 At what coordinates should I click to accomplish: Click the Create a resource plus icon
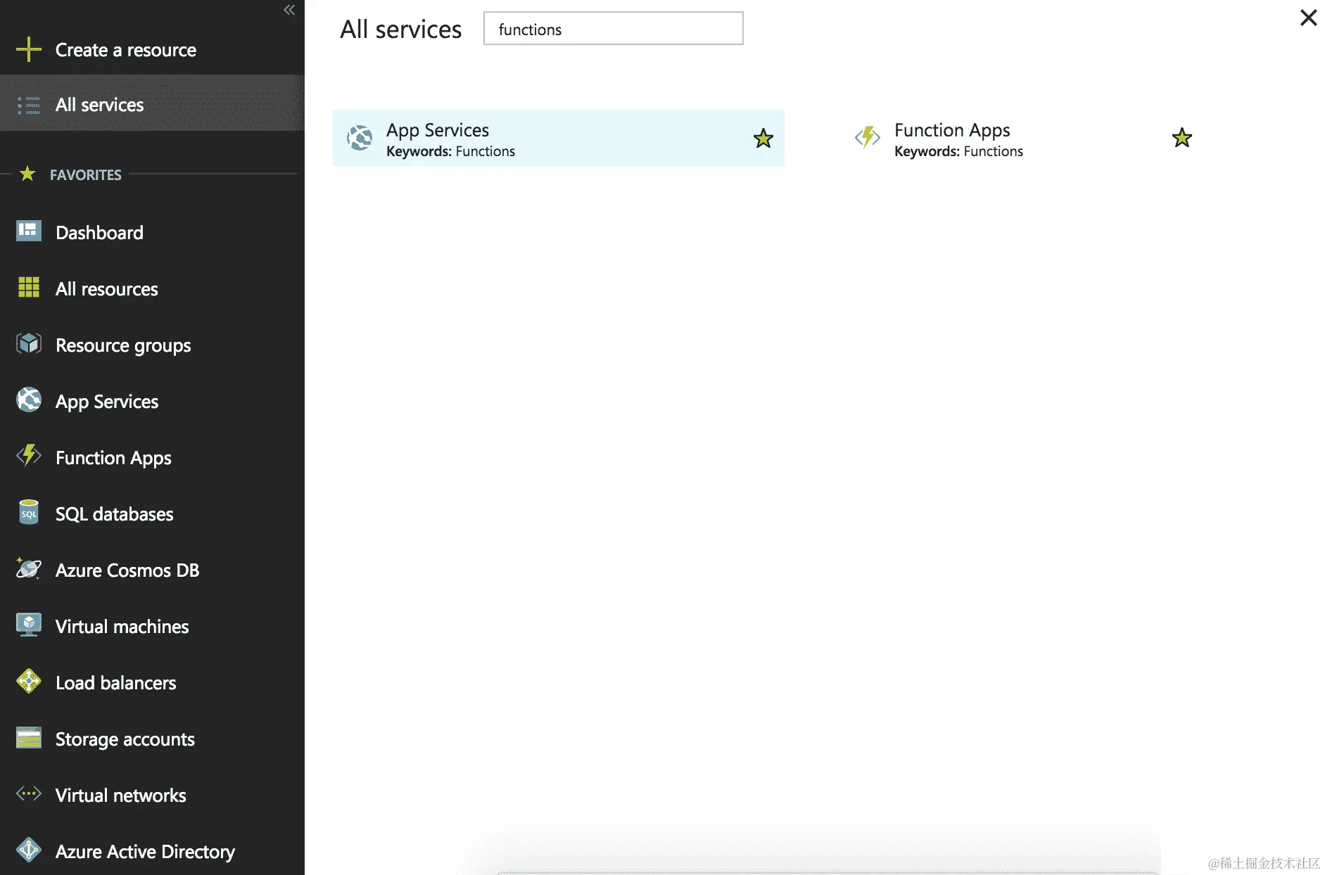point(29,49)
